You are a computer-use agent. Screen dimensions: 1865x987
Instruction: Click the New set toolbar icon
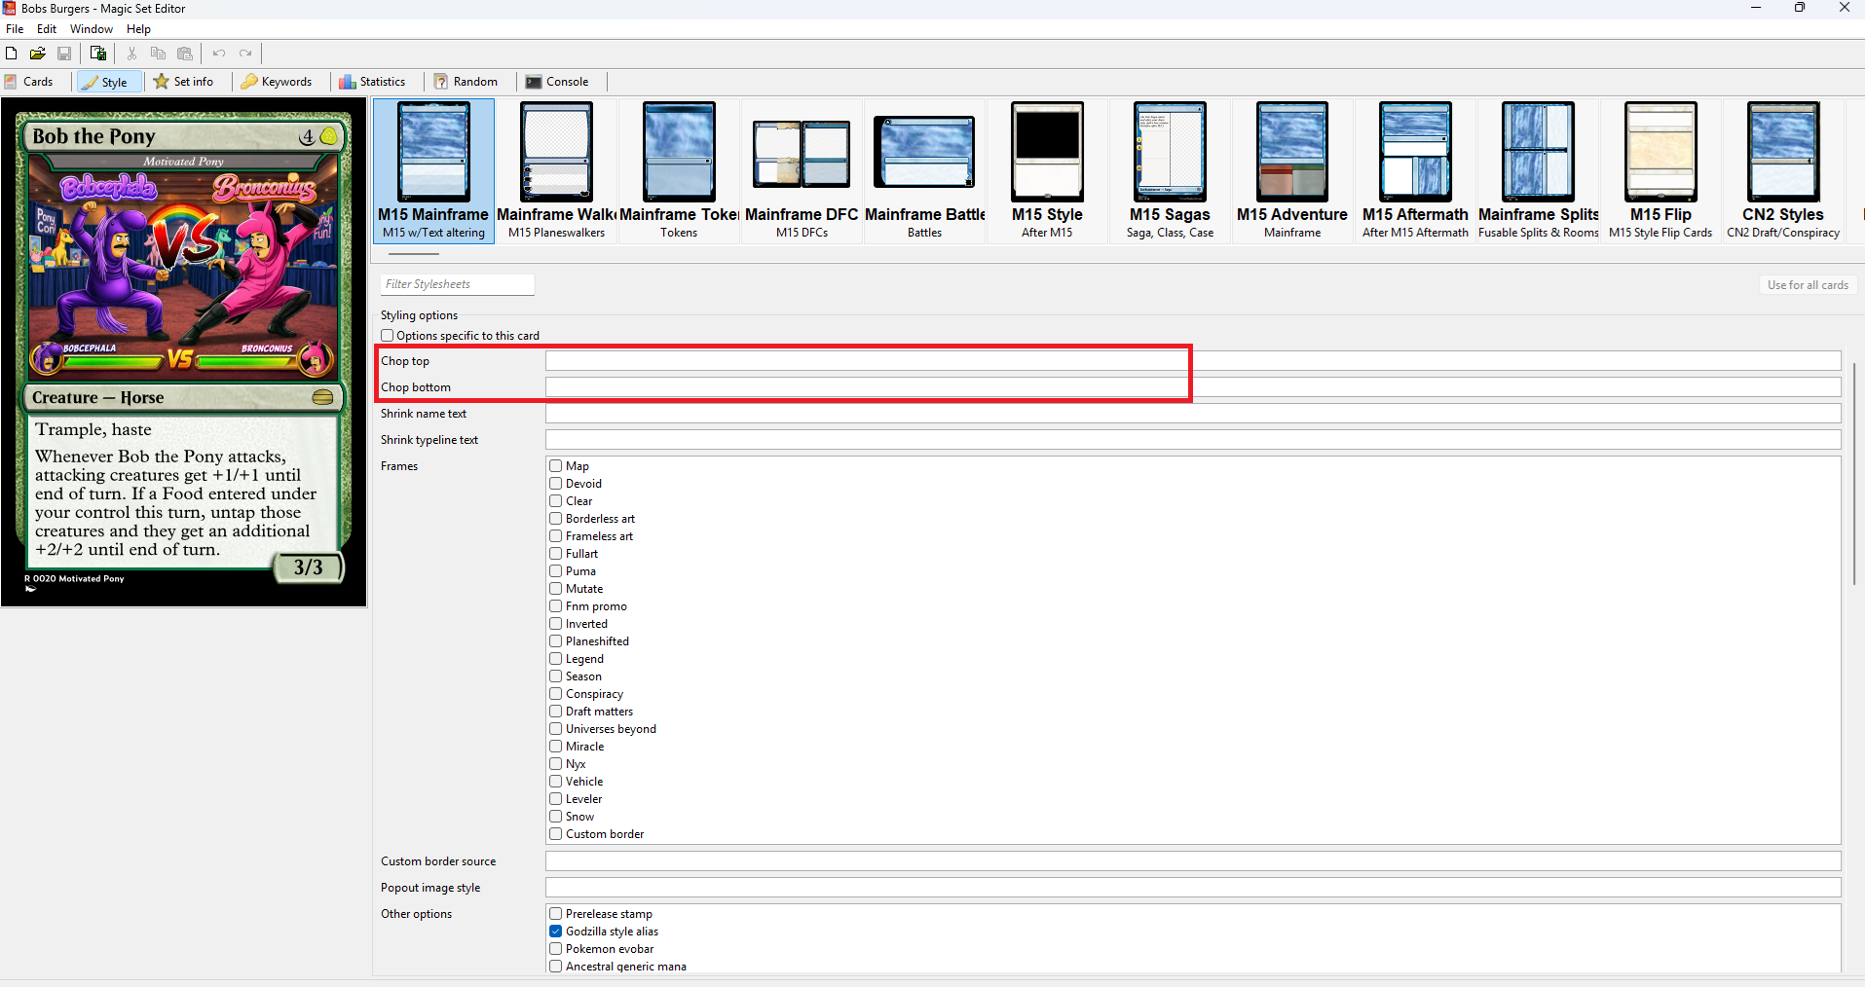coord(12,54)
